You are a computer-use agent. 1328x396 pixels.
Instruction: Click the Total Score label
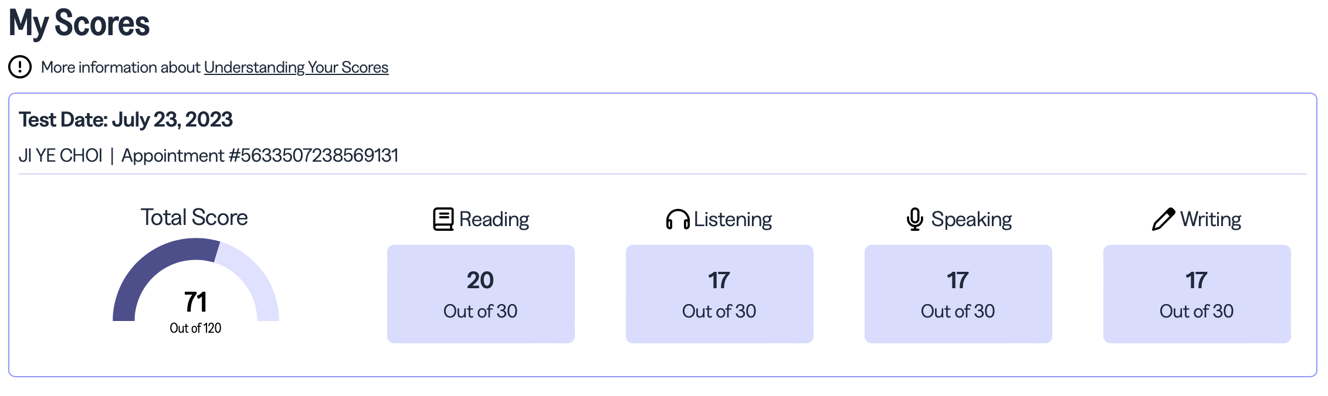click(x=194, y=217)
